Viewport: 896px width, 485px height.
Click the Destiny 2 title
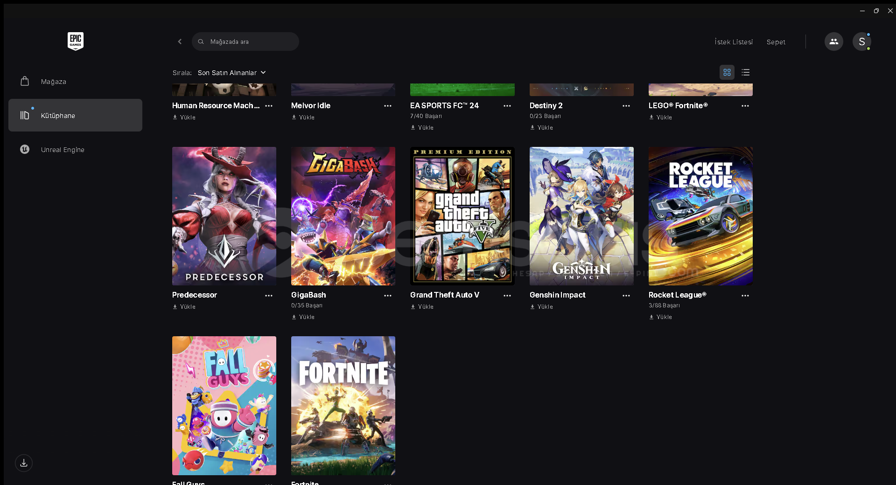point(546,105)
